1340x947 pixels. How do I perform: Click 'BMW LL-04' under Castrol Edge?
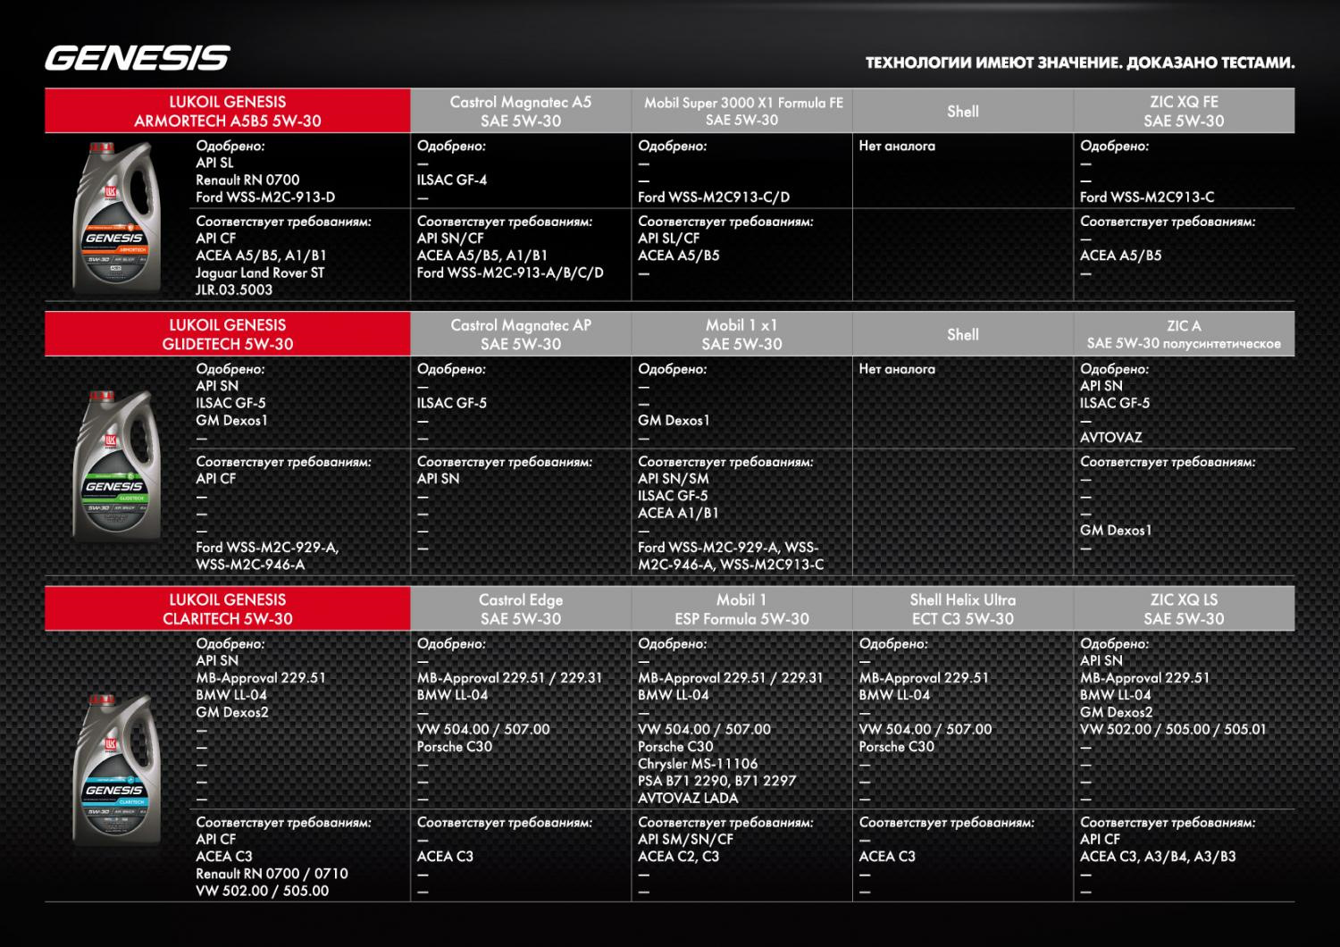pyautogui.click(x=452, y=695)
